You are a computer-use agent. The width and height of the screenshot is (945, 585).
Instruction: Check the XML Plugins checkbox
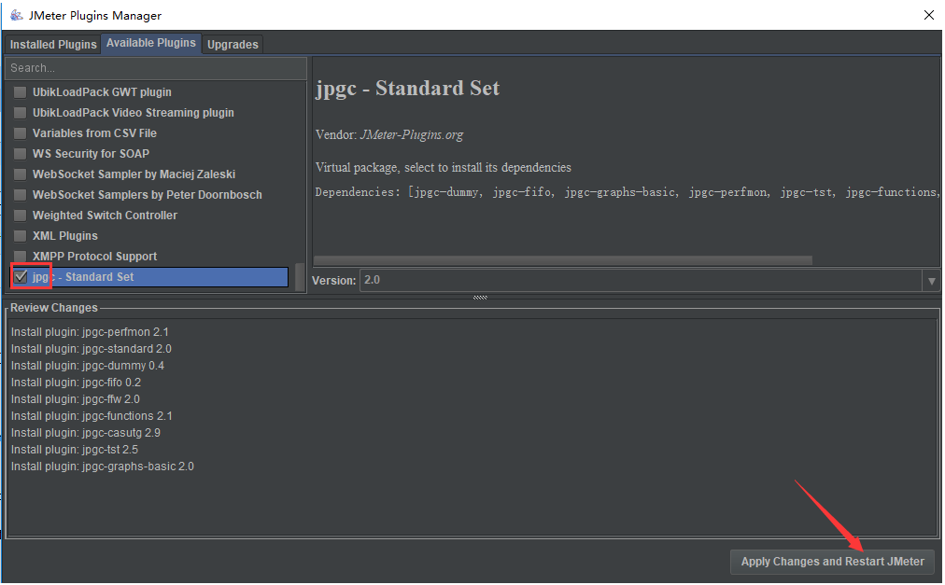[x=21, y=235]
